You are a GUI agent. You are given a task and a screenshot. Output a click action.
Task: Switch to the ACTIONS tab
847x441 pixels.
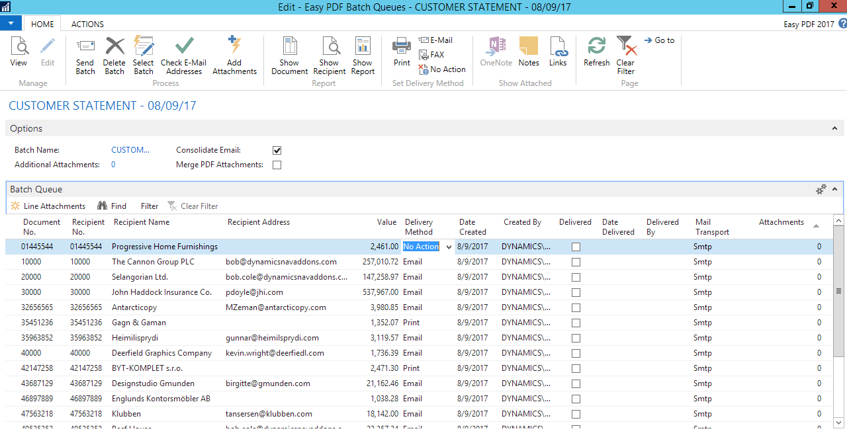[87, 24]
